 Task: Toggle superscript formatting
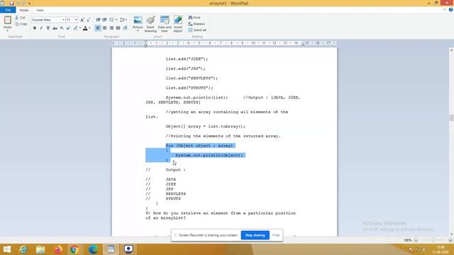pos(68,28)
